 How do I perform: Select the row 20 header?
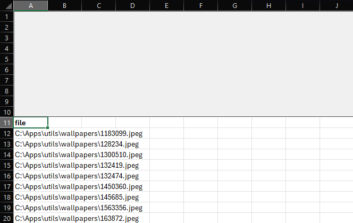[x=6, y=218]
